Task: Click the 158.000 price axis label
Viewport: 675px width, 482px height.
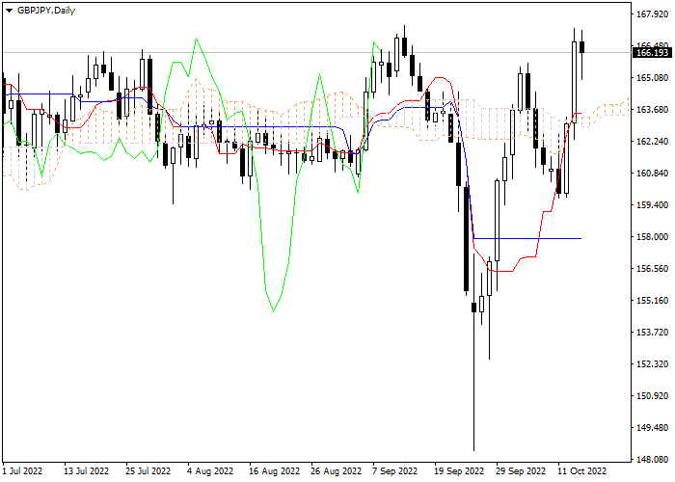Action: [x=652, y=237]
